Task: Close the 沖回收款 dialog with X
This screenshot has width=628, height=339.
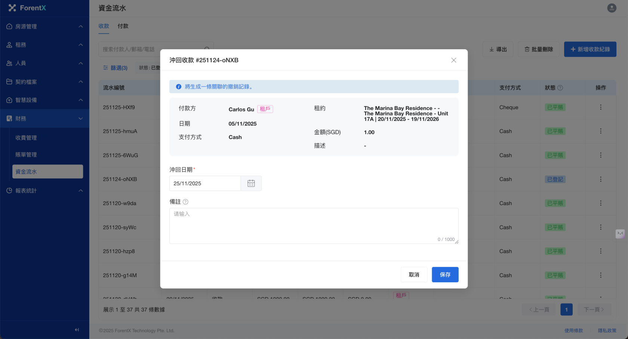Action: [x=453, y=60]
